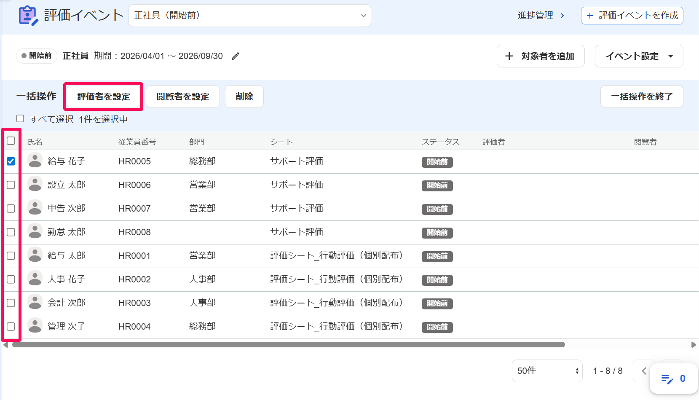
Task: Click the 削除 button
Action: 244,97
